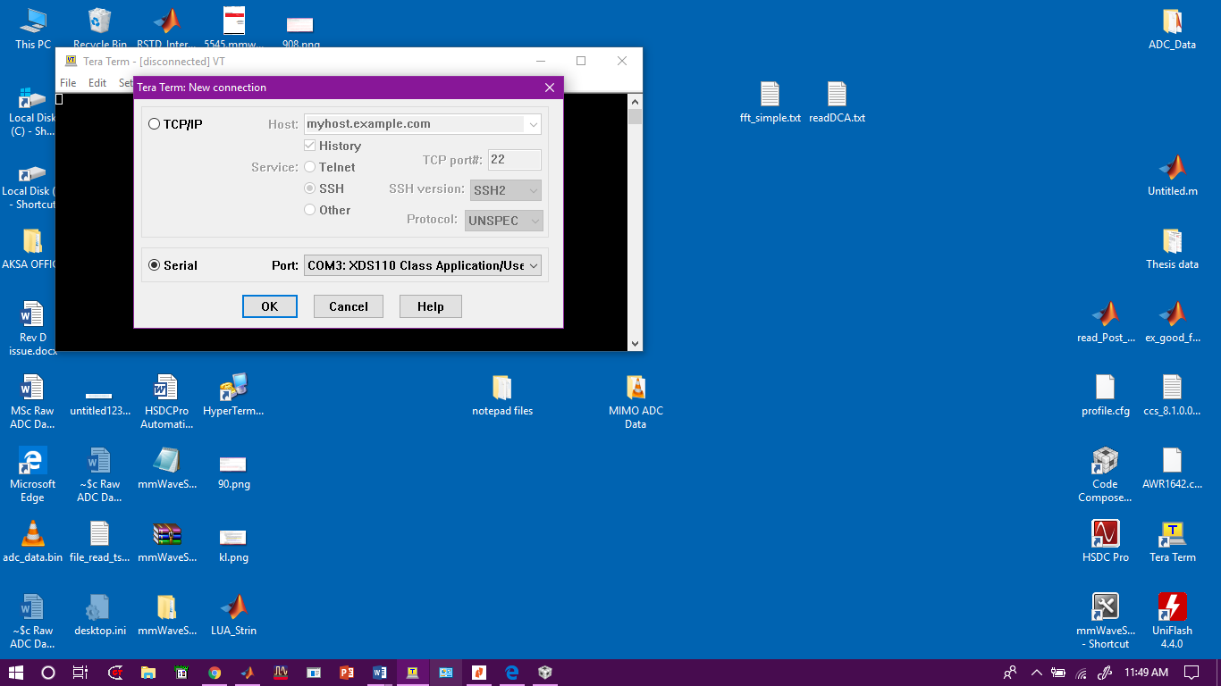Click the 11:49 AM taskbar clock

1146,673
